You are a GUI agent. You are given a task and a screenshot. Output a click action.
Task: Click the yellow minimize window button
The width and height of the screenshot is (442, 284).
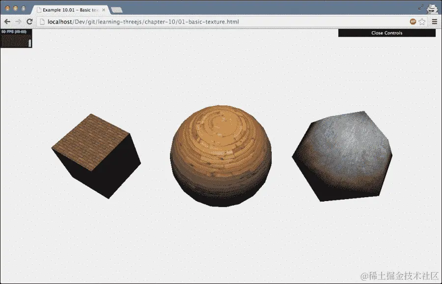pos(16,8)
